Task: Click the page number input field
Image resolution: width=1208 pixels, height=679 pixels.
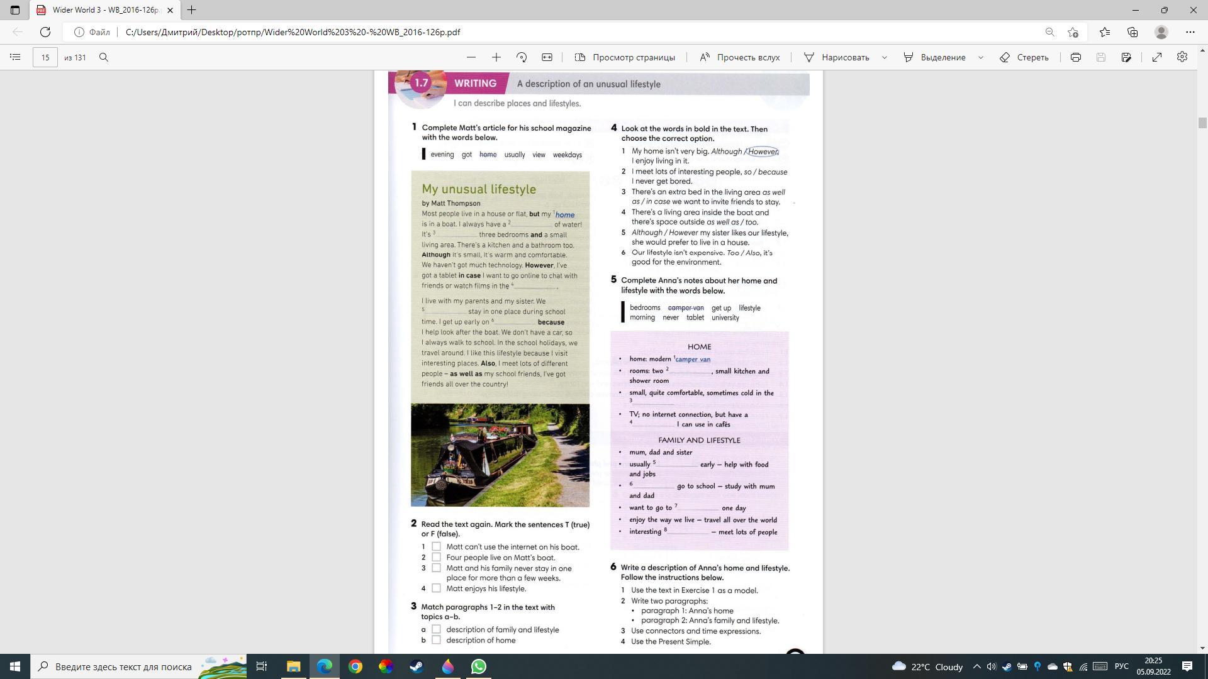Action: (x=45, y=57)
